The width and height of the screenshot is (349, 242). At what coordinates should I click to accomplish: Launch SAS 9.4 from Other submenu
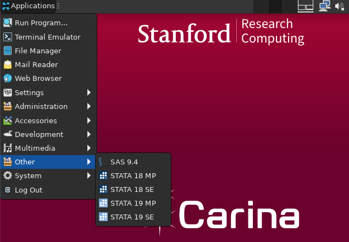(133, 162)
